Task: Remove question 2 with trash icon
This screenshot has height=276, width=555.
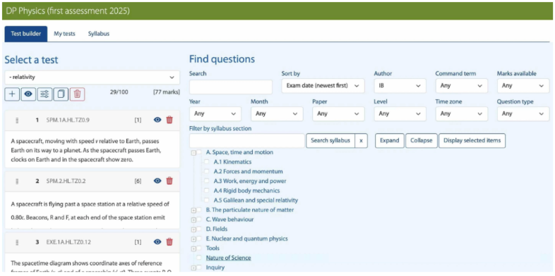Action: [169, 181]
